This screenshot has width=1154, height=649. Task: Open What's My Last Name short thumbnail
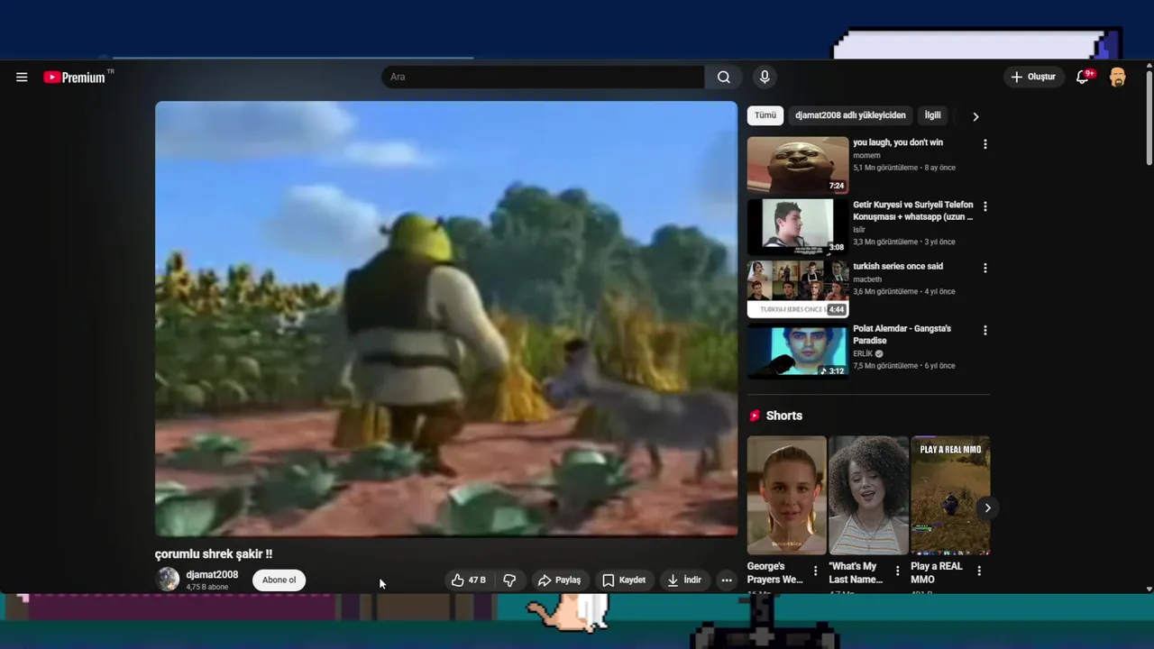point(868,496)
